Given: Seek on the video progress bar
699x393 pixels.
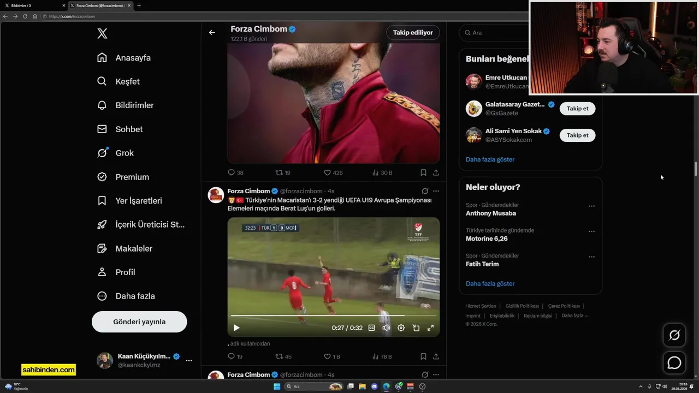Looking at the screenshot, I should 333,315.
